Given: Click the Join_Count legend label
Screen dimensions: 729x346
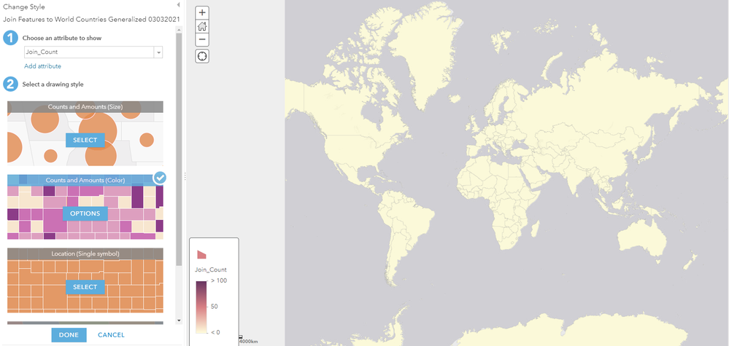Looking at the screenshot, I should pyautogui.click(x=211, y=270).
